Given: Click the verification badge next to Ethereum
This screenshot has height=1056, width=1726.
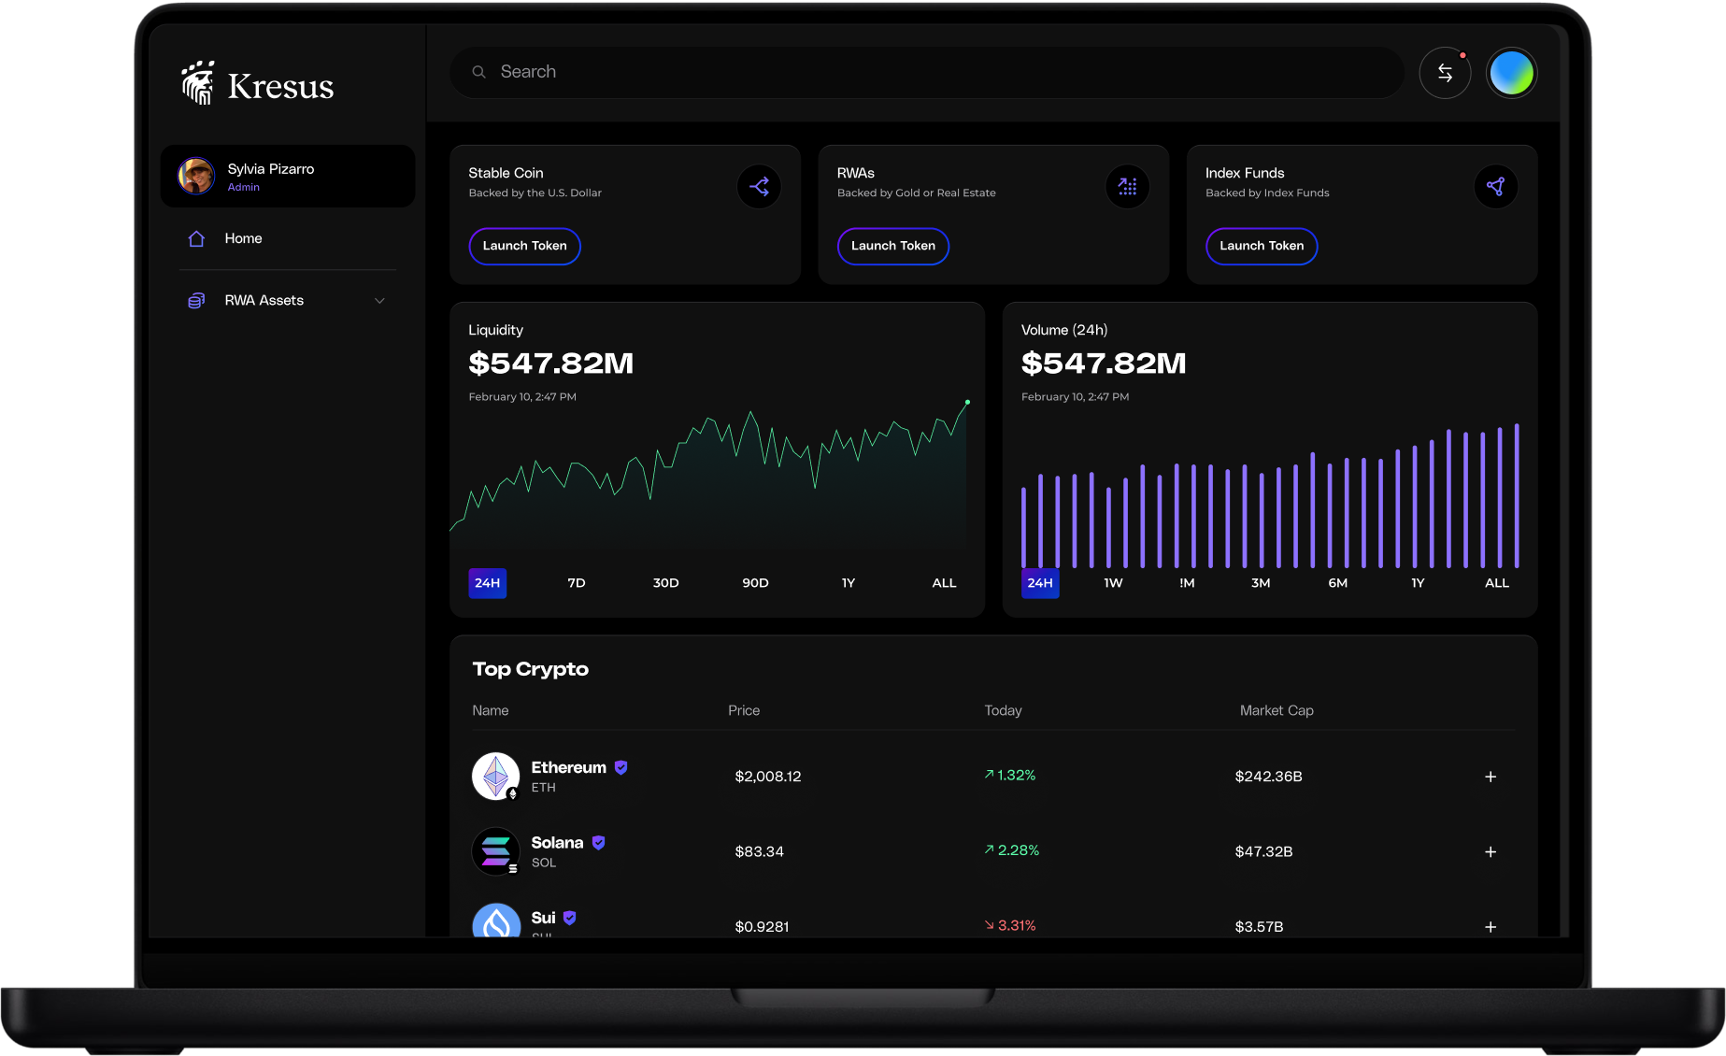Looking at the screenshot, I should [x=621, y=766].
